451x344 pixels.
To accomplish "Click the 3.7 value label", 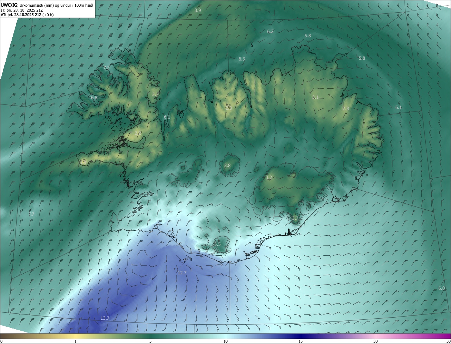I will pyautogui.click(x=295, y=218).
